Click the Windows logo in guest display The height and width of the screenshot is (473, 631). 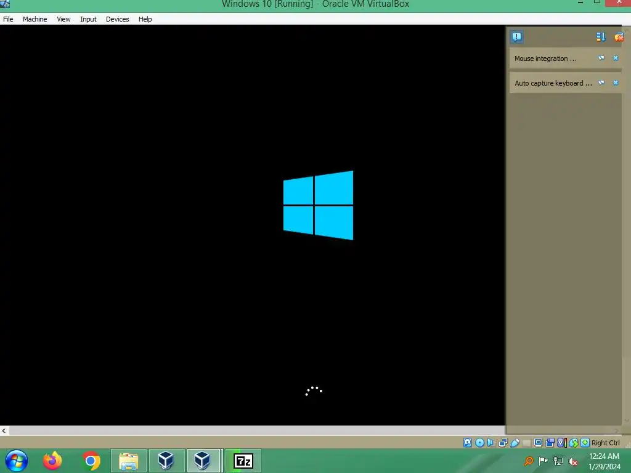click(x=319, y=205)
